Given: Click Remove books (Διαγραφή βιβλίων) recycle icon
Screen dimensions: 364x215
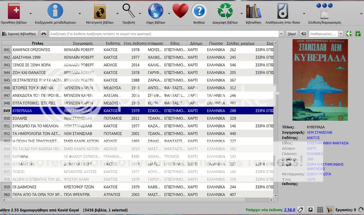Looking at the screenshot, I should 225,11.
